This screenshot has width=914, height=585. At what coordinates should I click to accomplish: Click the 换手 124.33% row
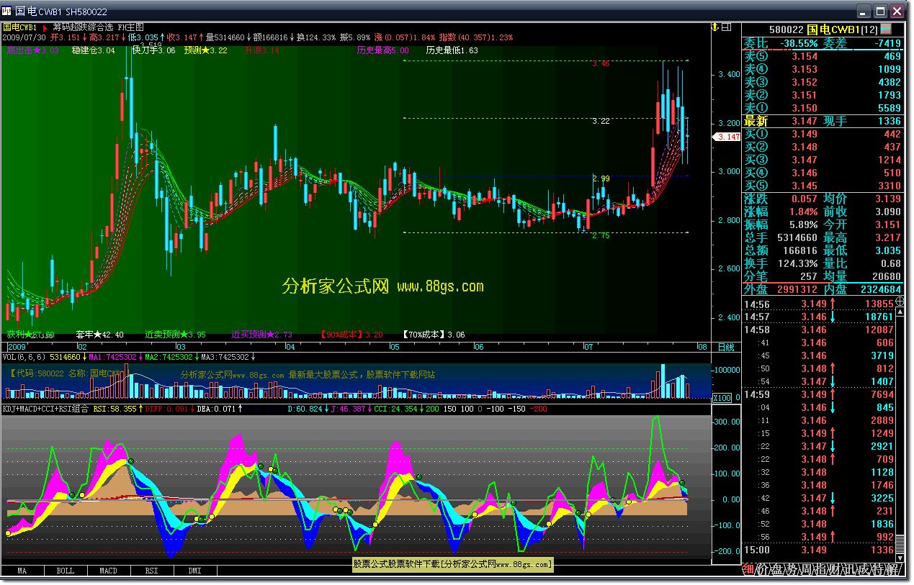(782, 263)
